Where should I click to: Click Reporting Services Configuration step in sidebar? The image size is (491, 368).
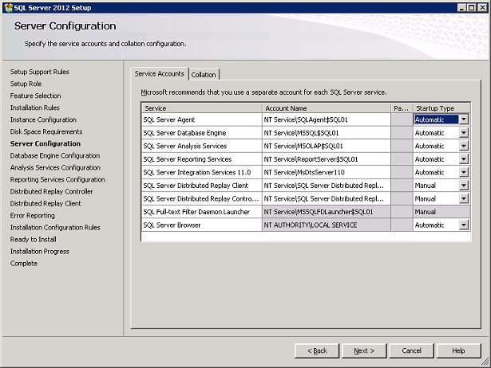[57, 180]
